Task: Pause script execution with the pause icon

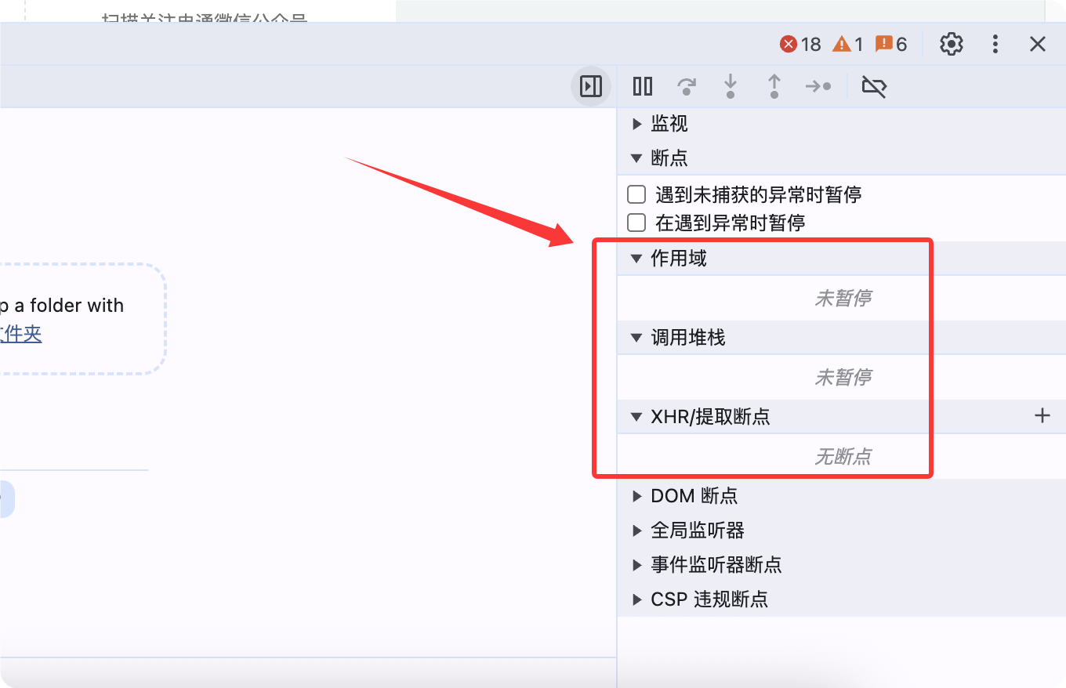Action: 642,86
